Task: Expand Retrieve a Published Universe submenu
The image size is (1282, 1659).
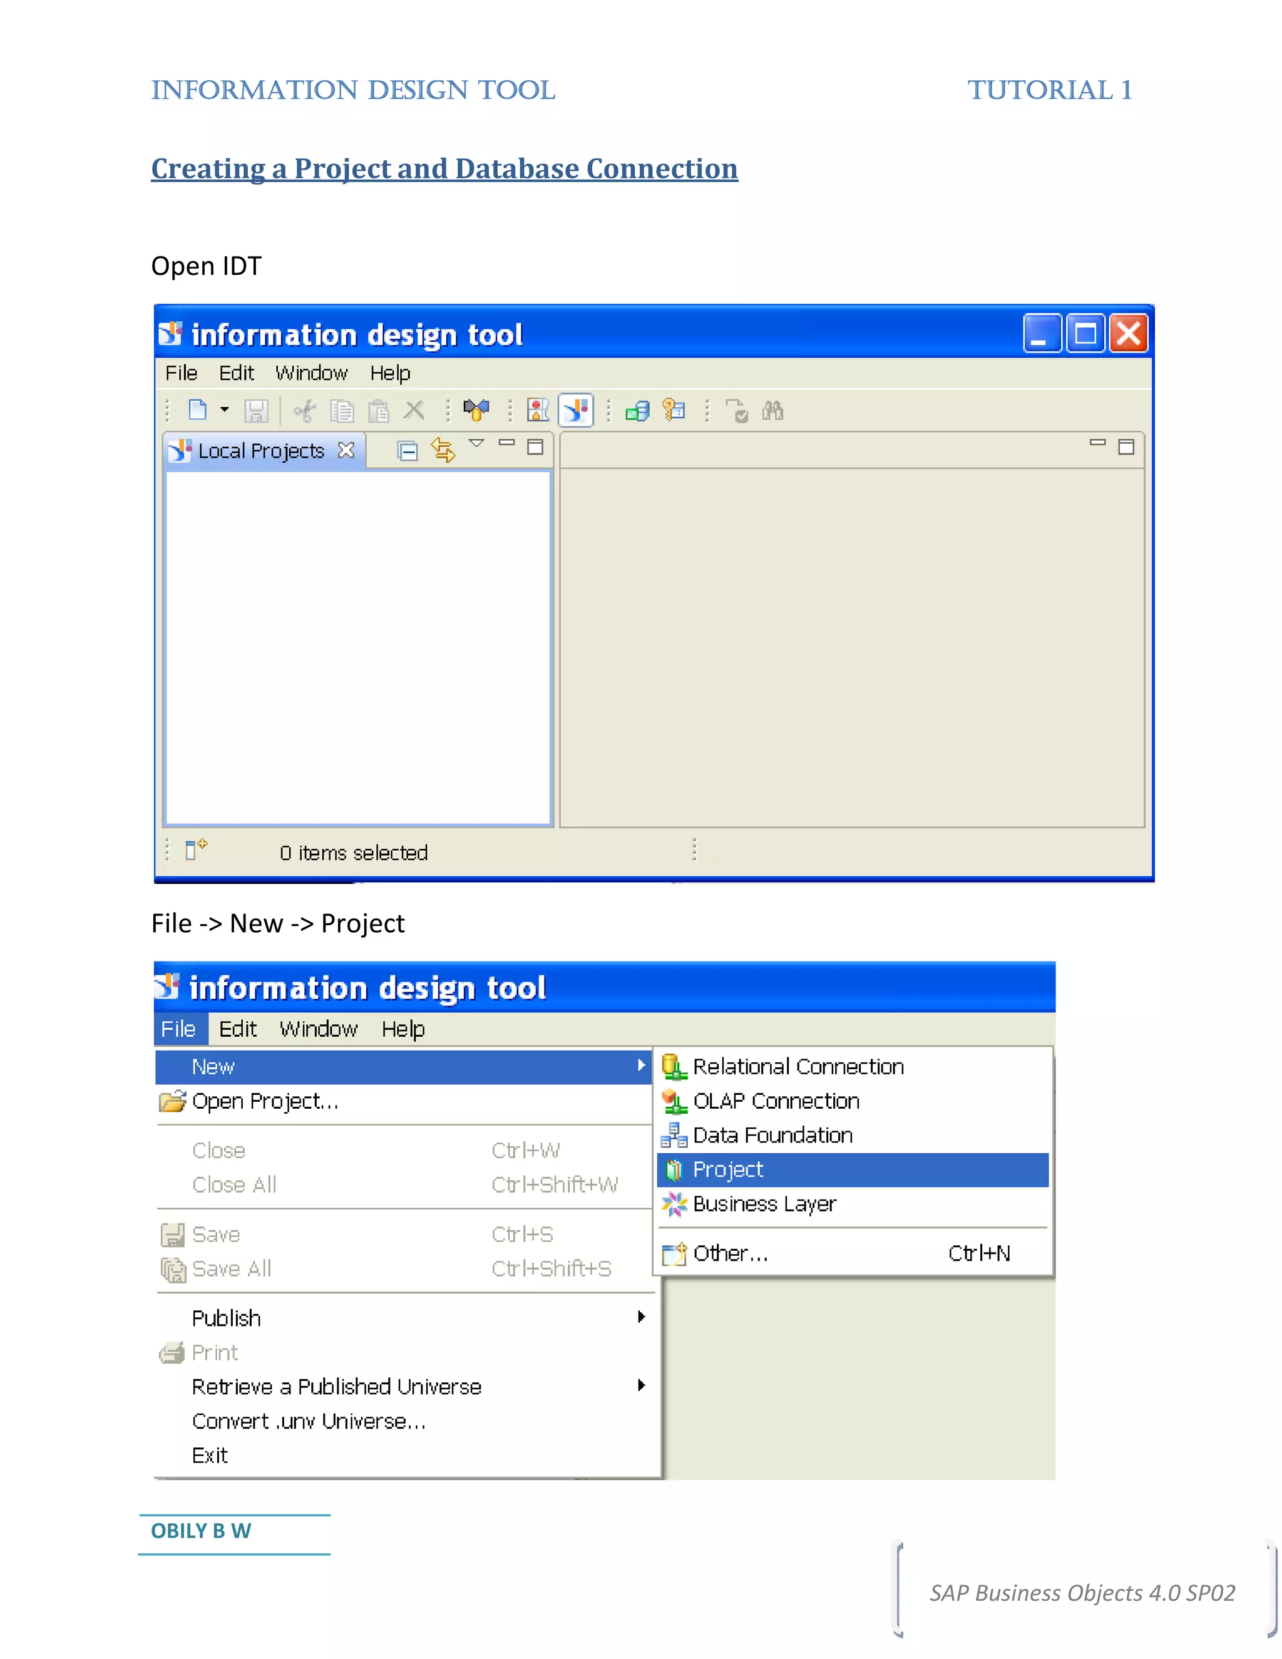Action: coord(641,1385)
